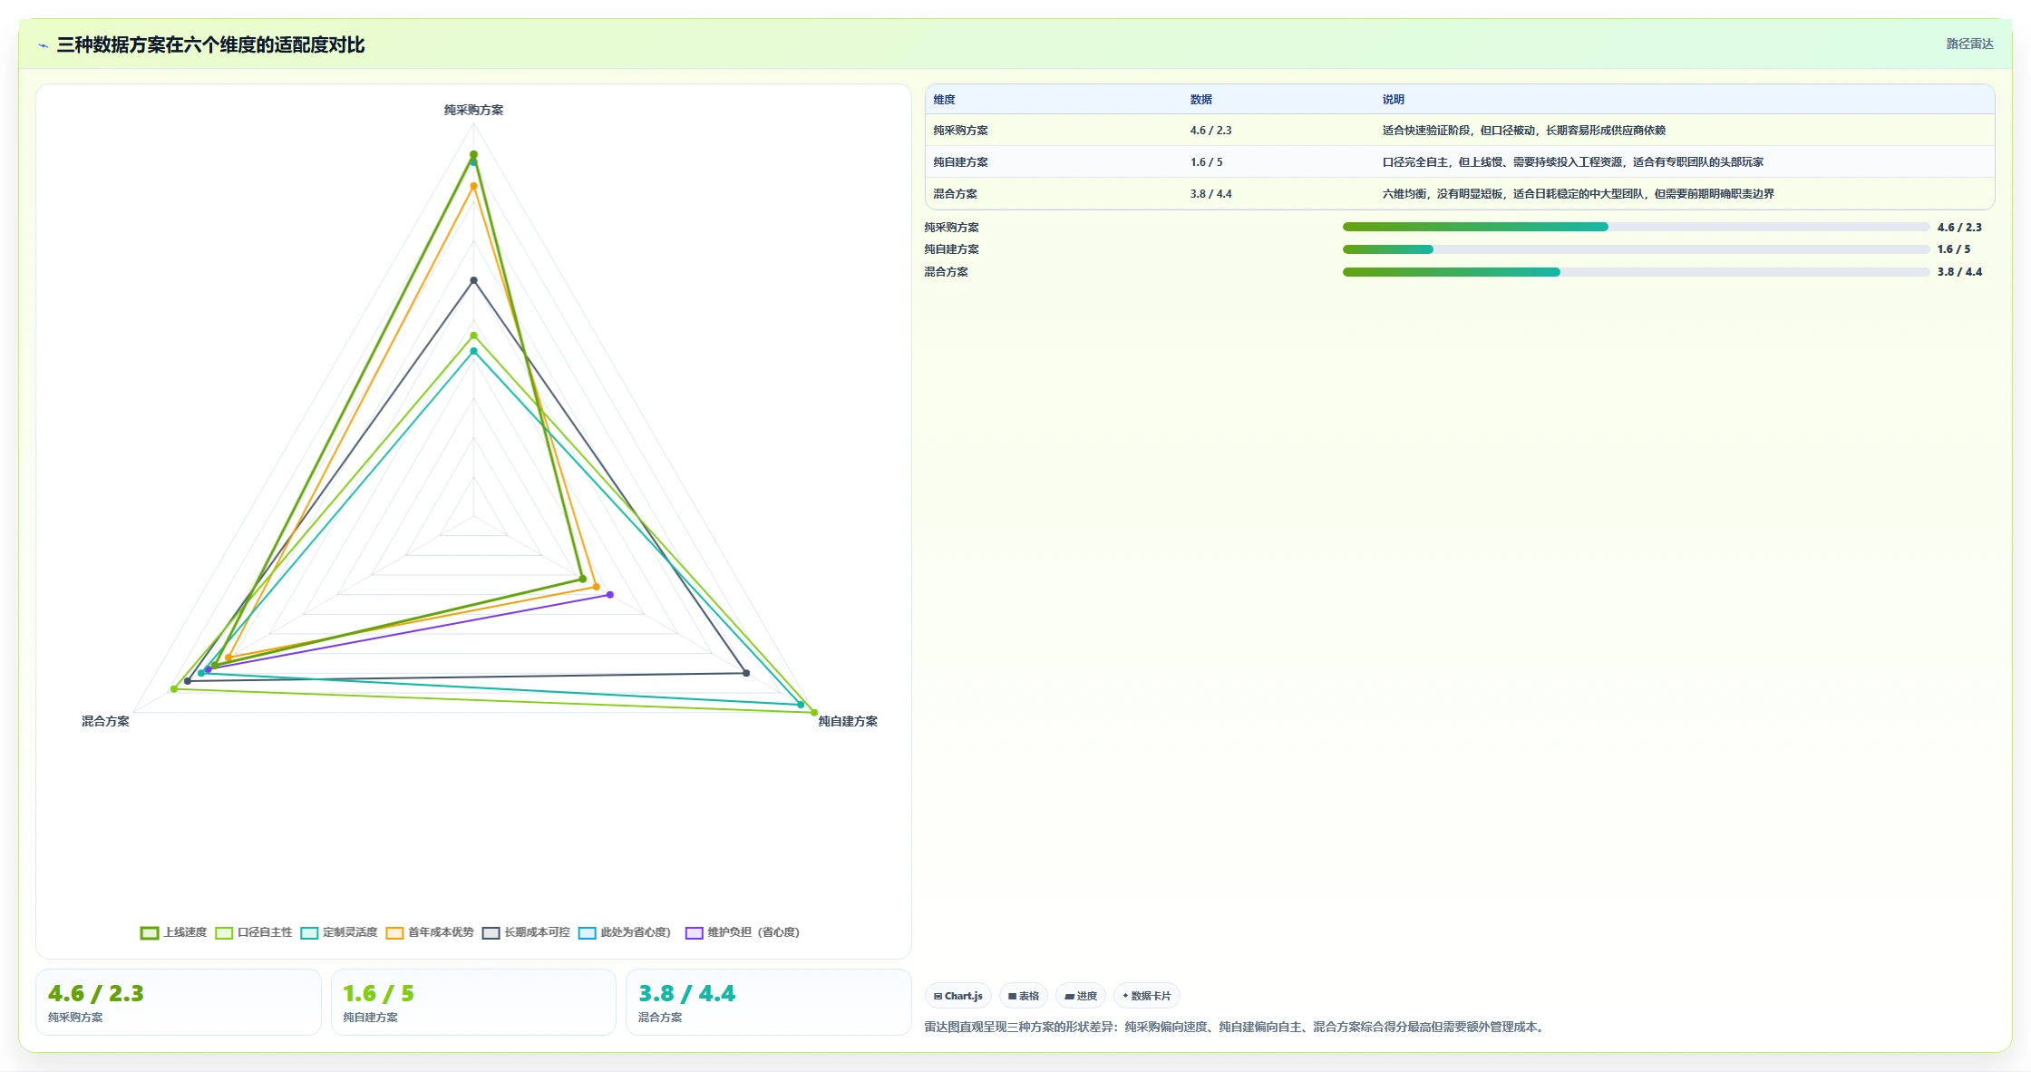Select the 数据卡片 chip
Image resolution: width=2031 pixels, height=1072 pixels.
pyautogui.click(x=1146, y=996)
